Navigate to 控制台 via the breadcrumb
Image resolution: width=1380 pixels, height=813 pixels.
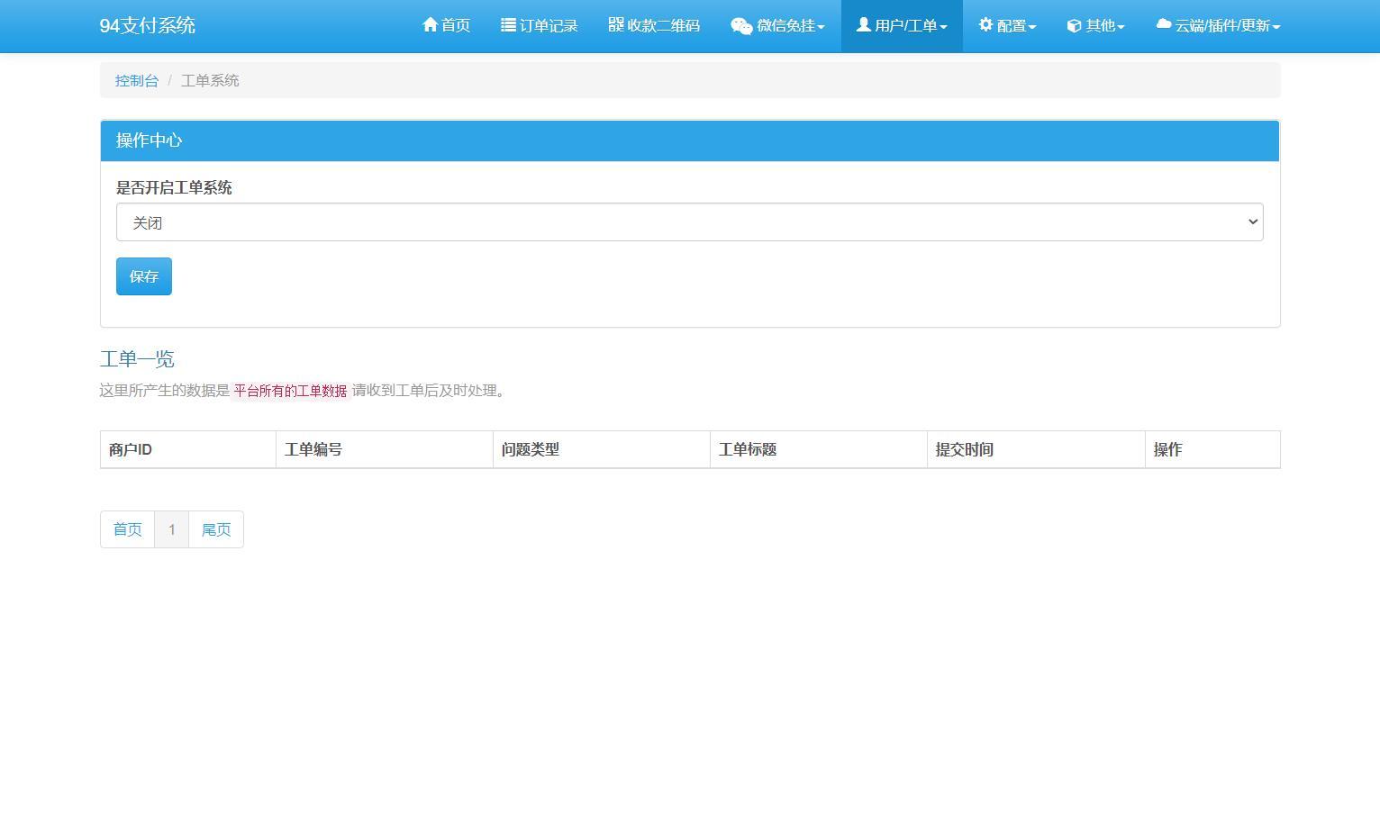pos(136,80)
